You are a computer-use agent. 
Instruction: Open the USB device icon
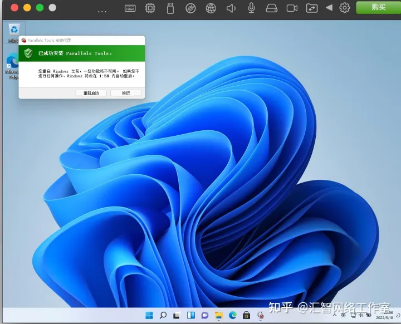170,8
